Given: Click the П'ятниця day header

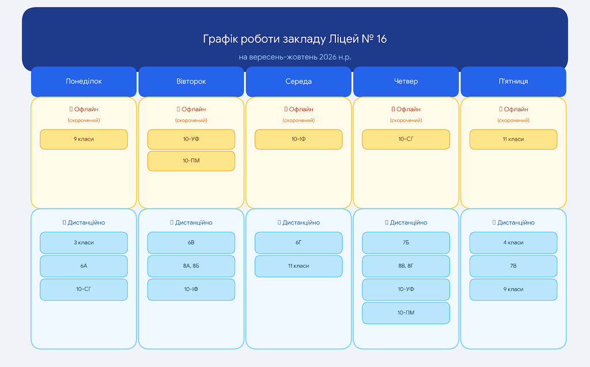Looking at the screenshot, I should [x=513, y=81].
